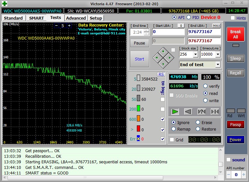Image resolution: width=249 pixels, height=182 pixels.
Task: Expand the timeout ms dropdown
Action: point(218,54)
